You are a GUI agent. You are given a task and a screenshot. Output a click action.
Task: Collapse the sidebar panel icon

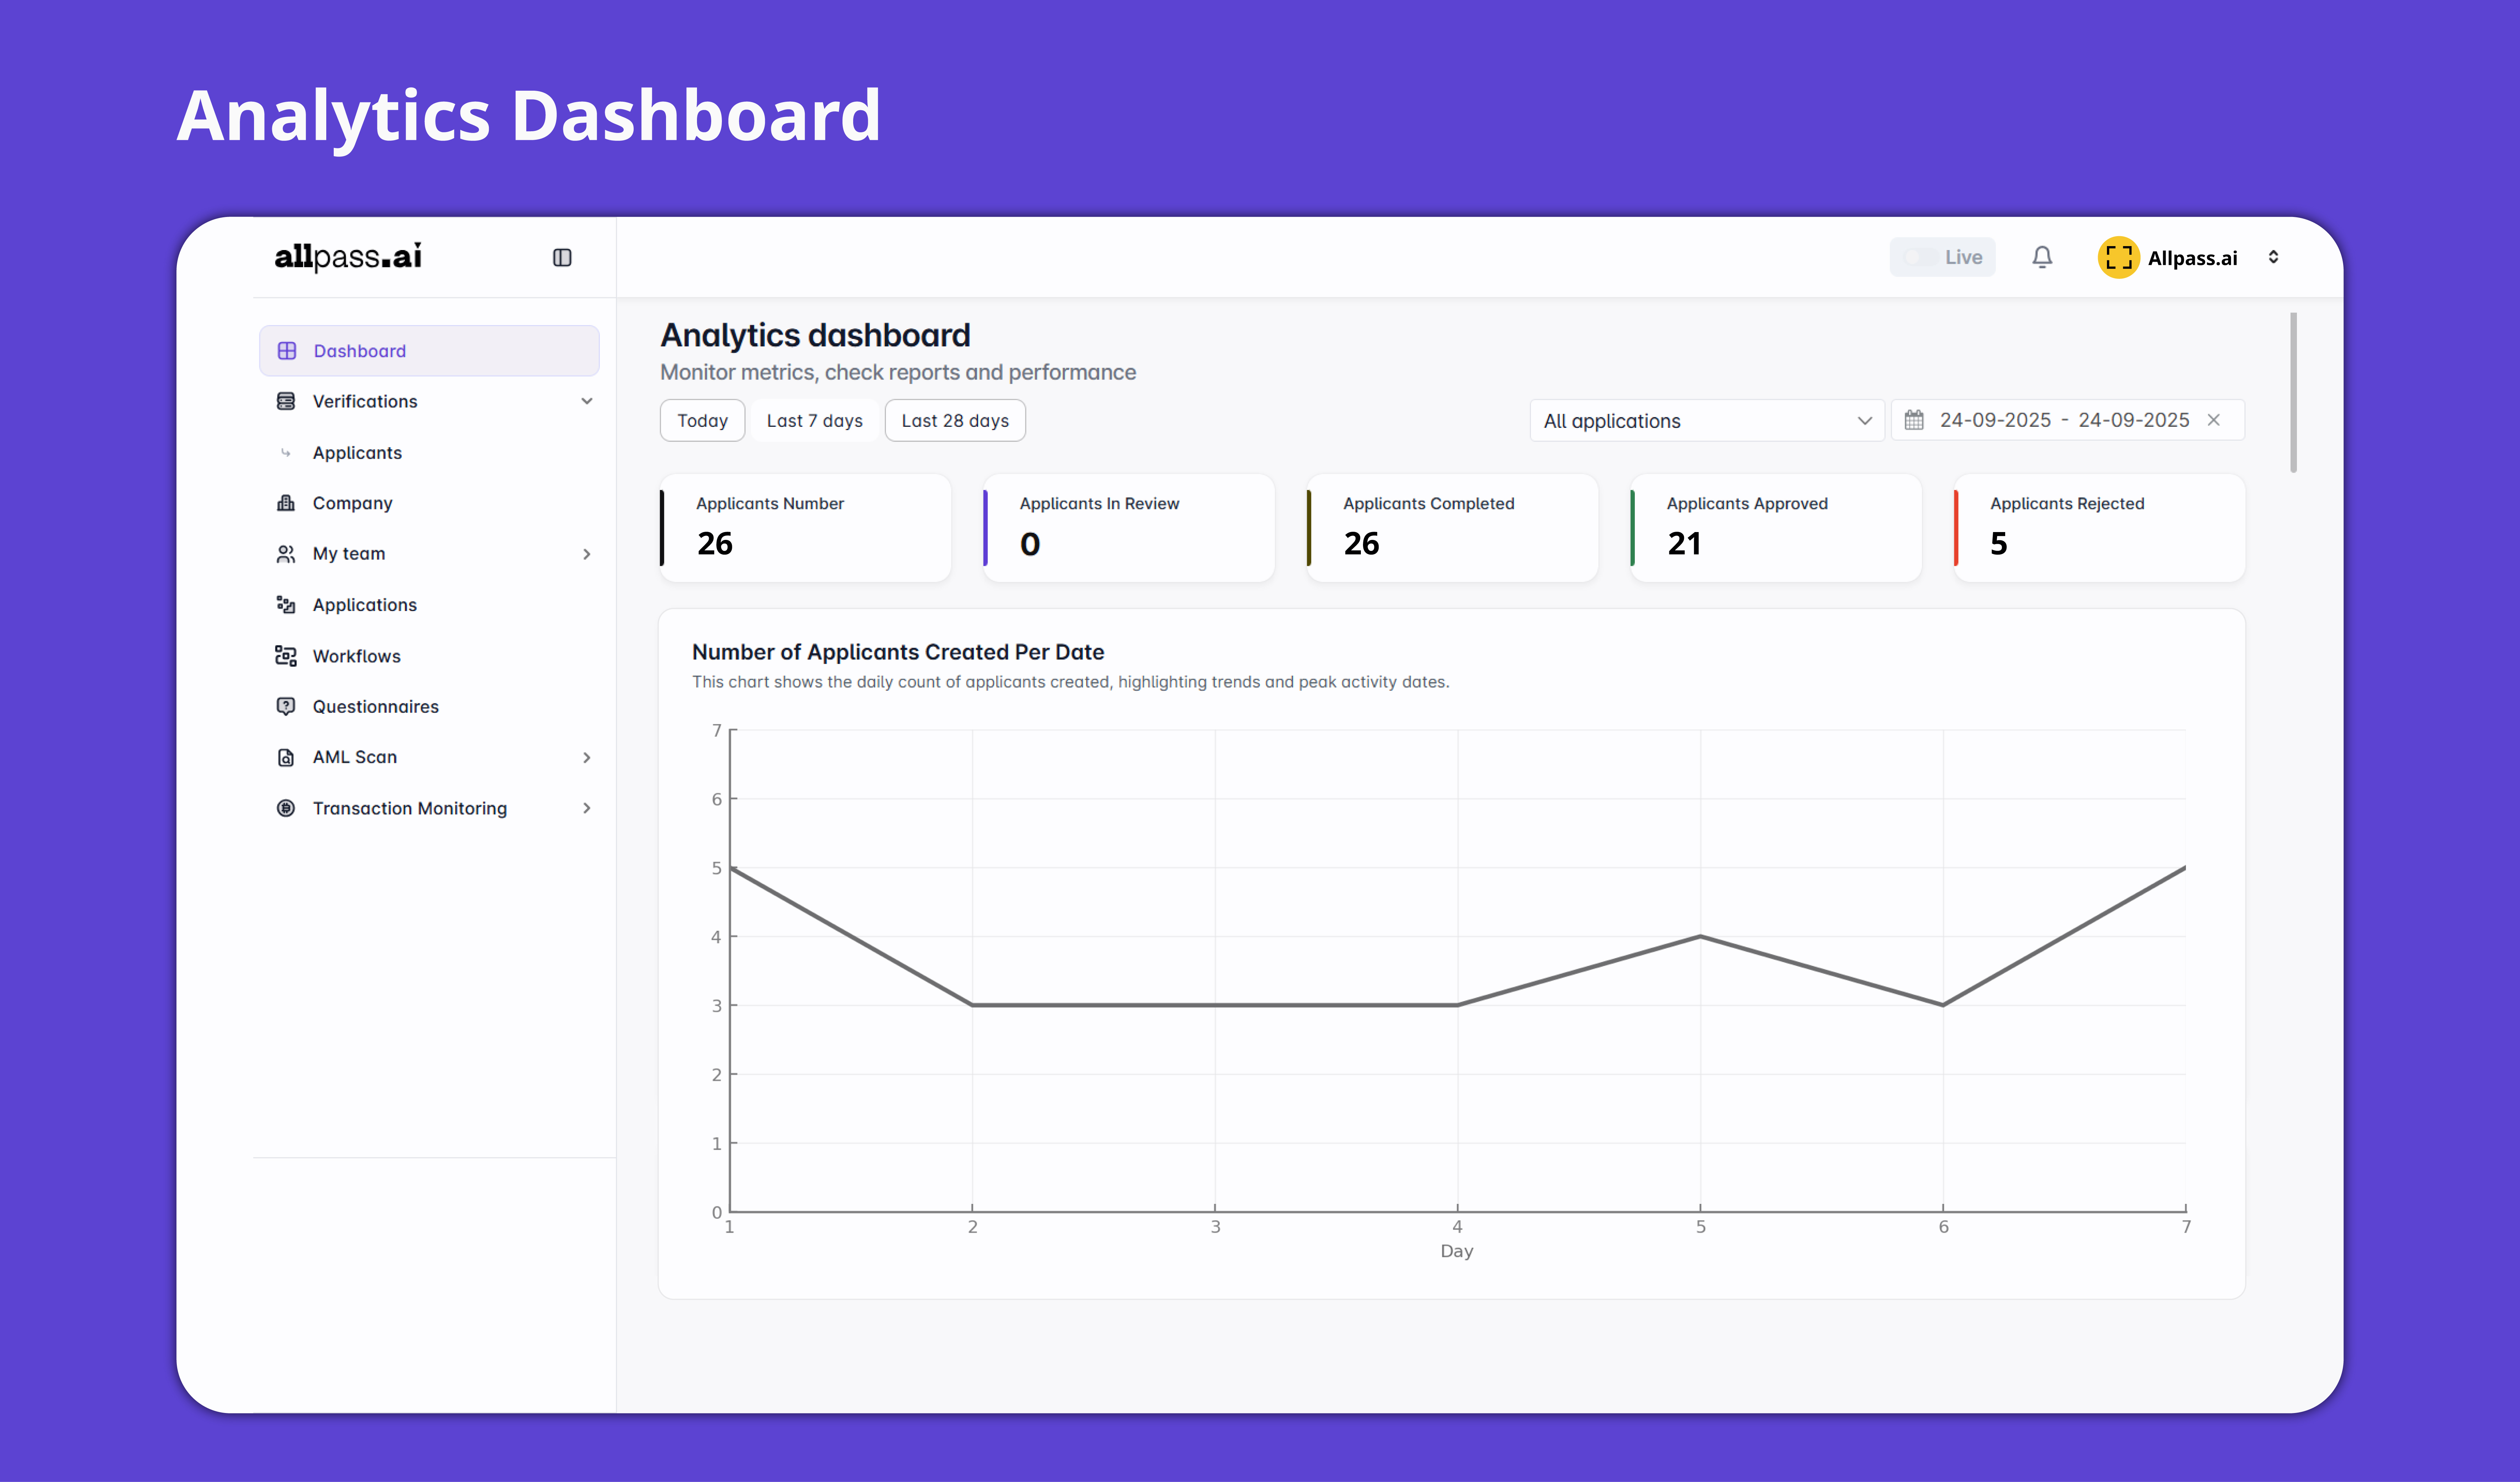pyautogui.click(x=562, y=258)
